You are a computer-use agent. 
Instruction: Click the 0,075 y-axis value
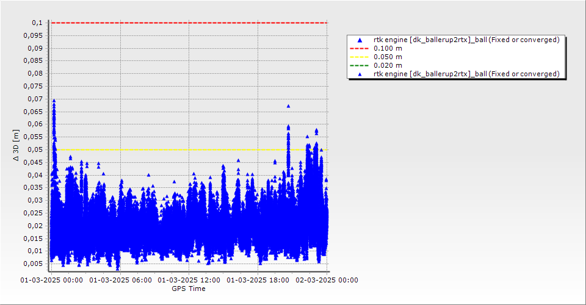tap(33, 86)
